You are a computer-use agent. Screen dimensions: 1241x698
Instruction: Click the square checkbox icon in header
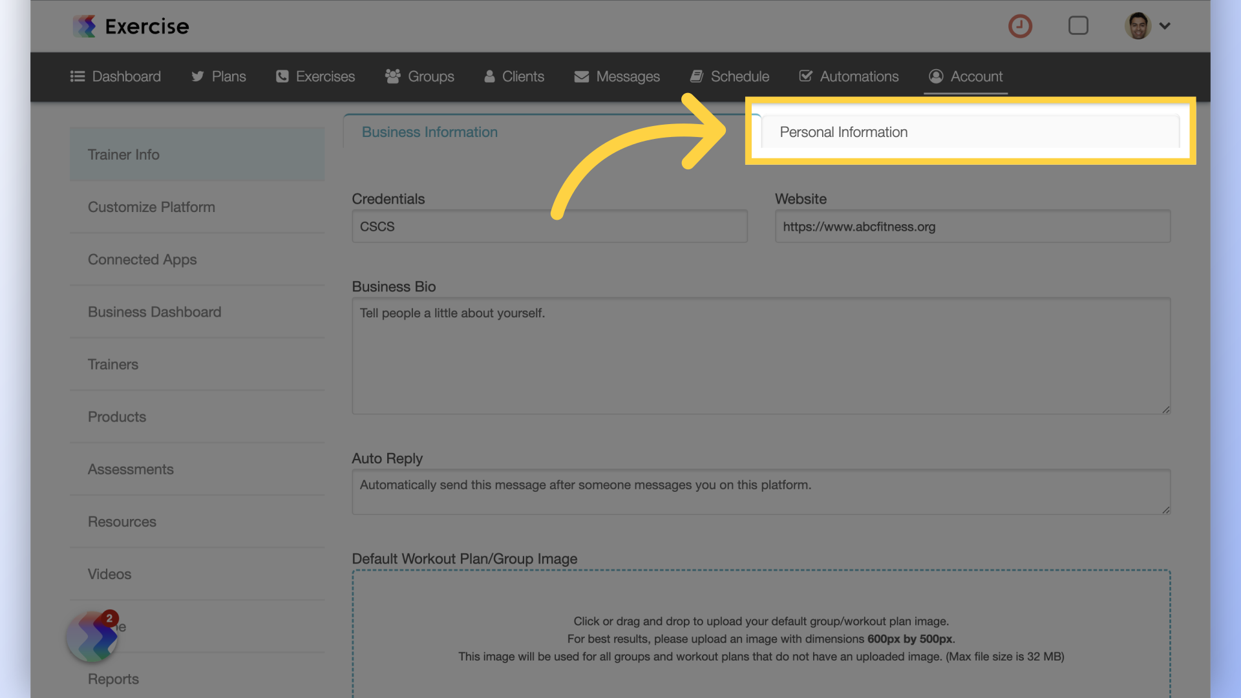[1078, 26]
